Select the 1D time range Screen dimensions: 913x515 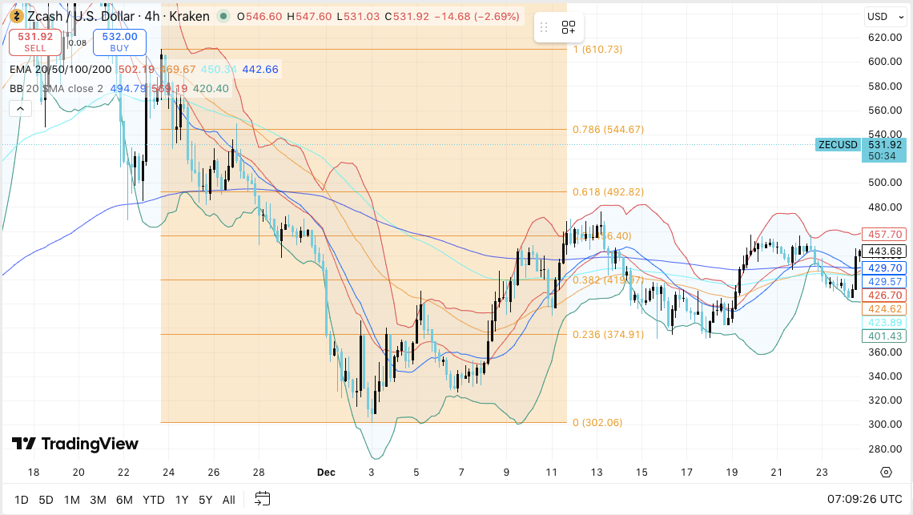(21, 500)
